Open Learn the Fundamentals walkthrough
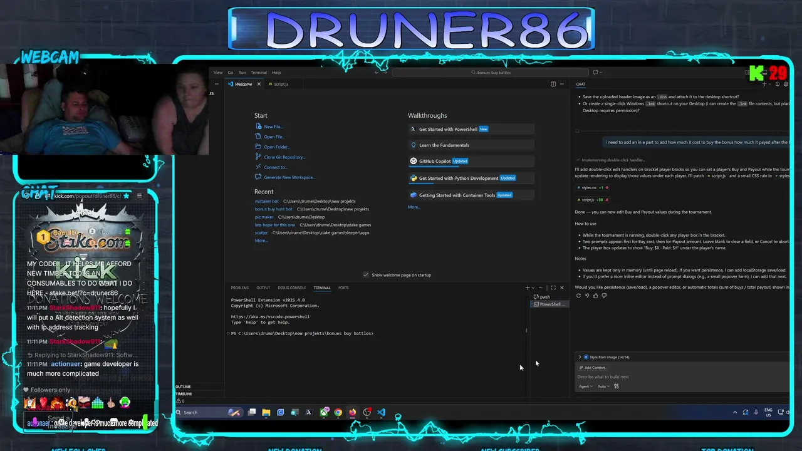 pos(471,145)
